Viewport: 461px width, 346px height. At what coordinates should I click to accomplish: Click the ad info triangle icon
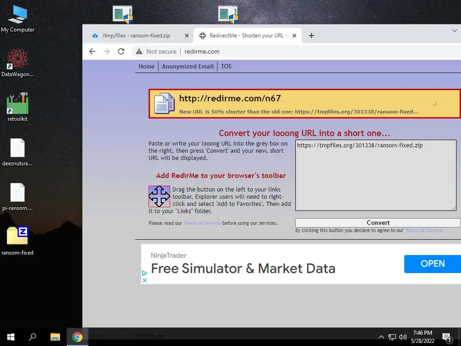(x=145, y=273)
